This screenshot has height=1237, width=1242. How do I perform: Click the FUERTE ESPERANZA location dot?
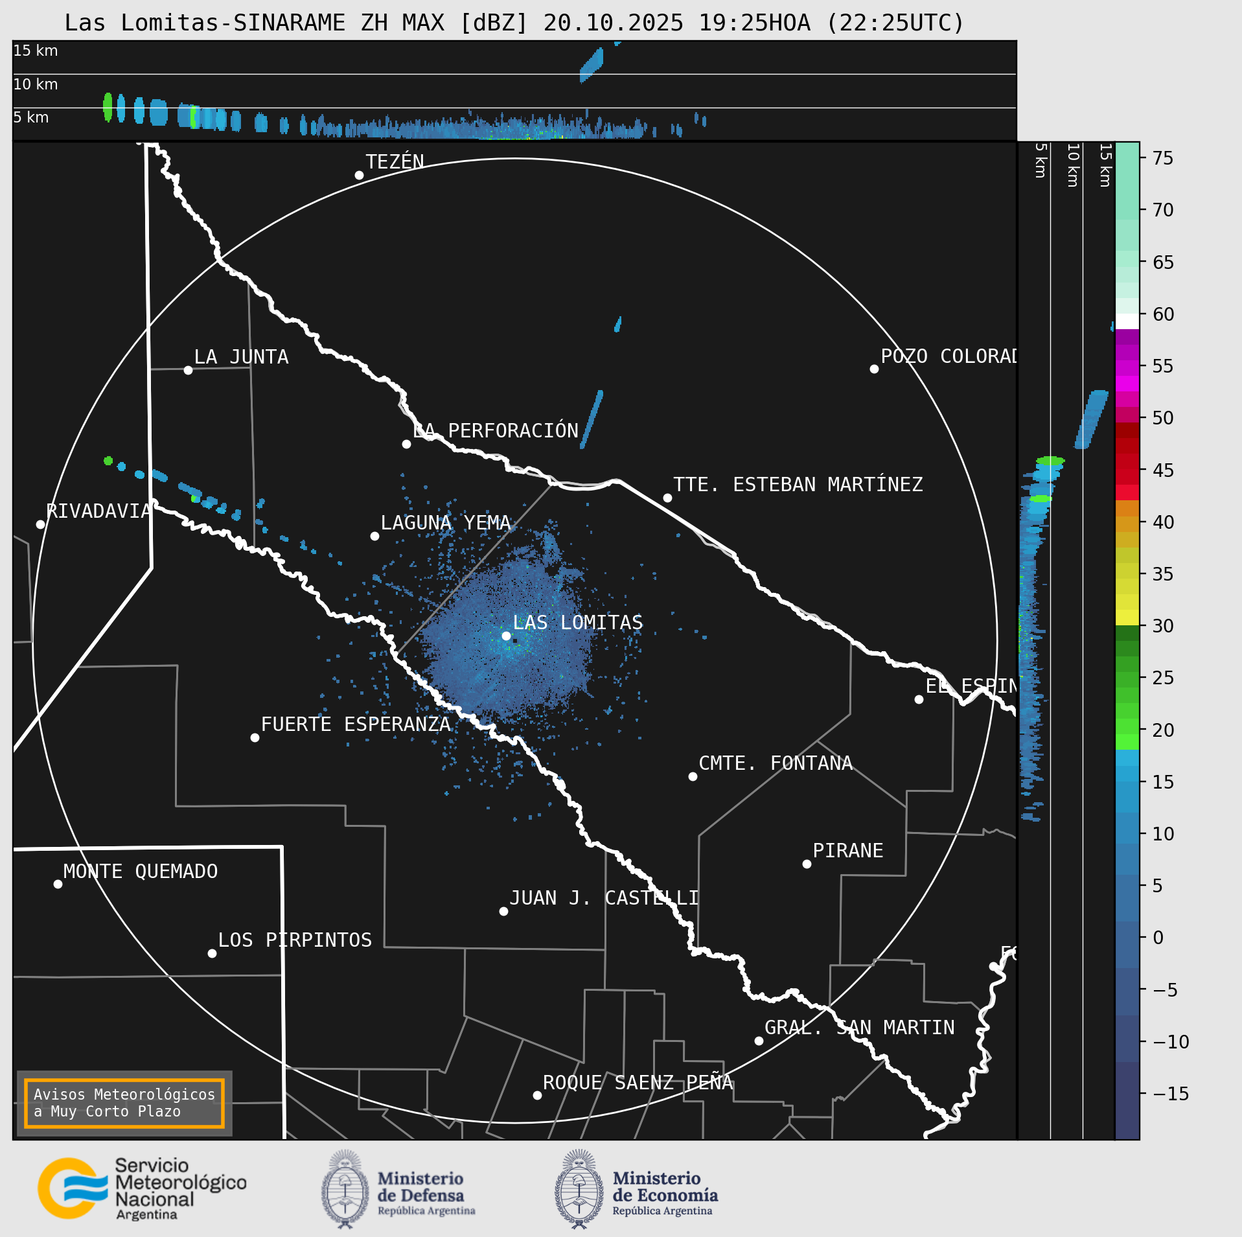click(255, 737)
